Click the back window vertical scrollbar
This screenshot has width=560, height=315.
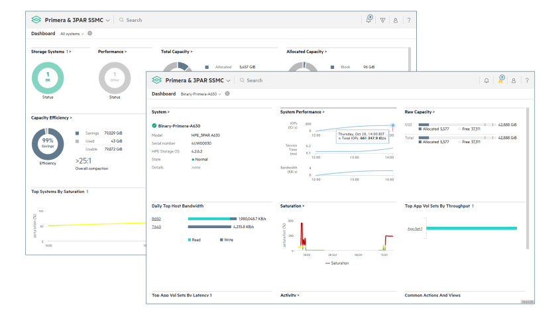[x=410, y=59]
